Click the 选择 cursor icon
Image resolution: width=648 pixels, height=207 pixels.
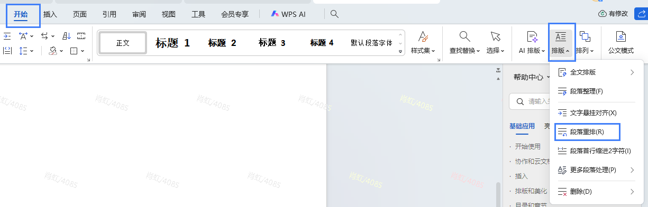click(x=495, y=36)
